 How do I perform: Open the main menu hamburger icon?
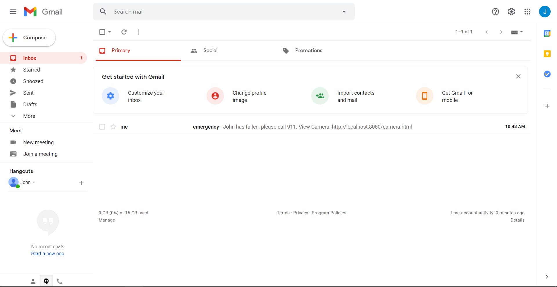click(x=13, y=12)
